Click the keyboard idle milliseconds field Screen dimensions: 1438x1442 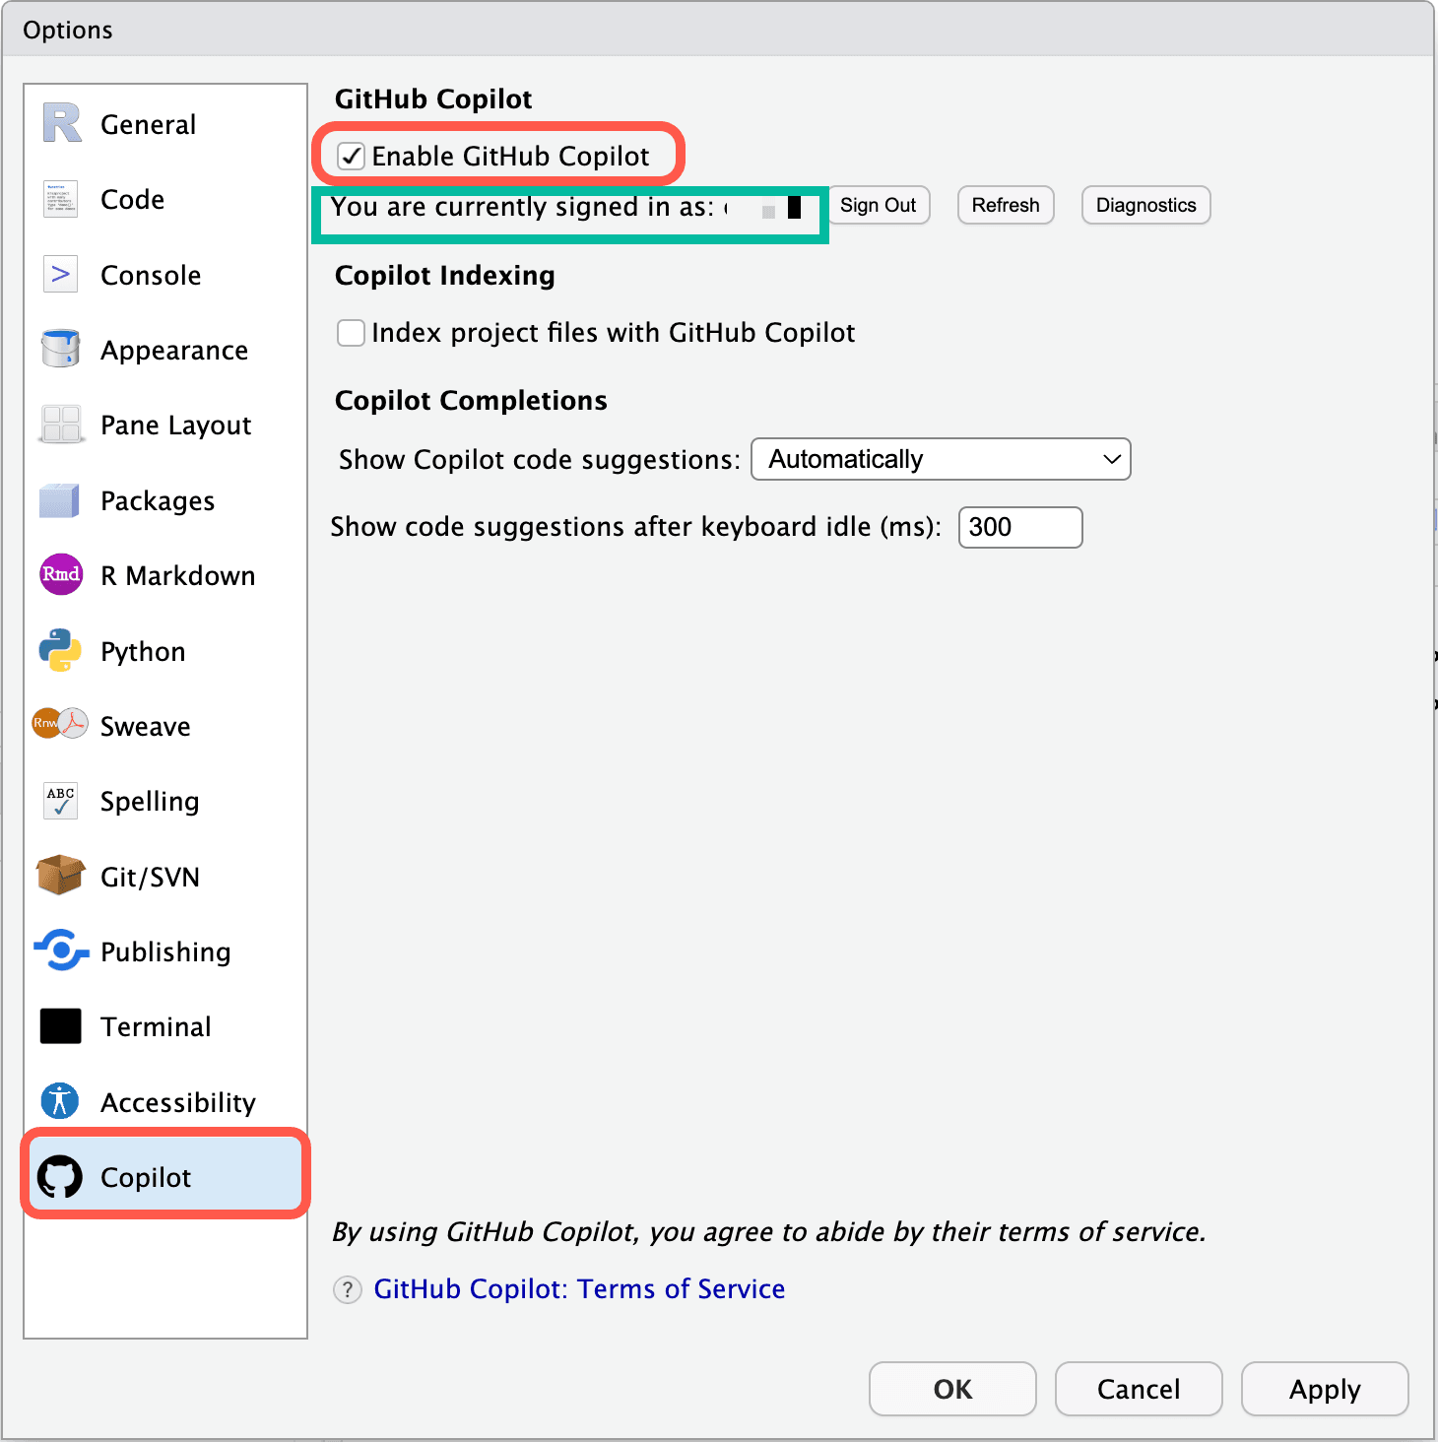point(1020,527)
